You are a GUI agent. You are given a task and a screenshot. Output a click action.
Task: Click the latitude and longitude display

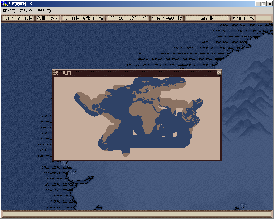pos(127,18)
